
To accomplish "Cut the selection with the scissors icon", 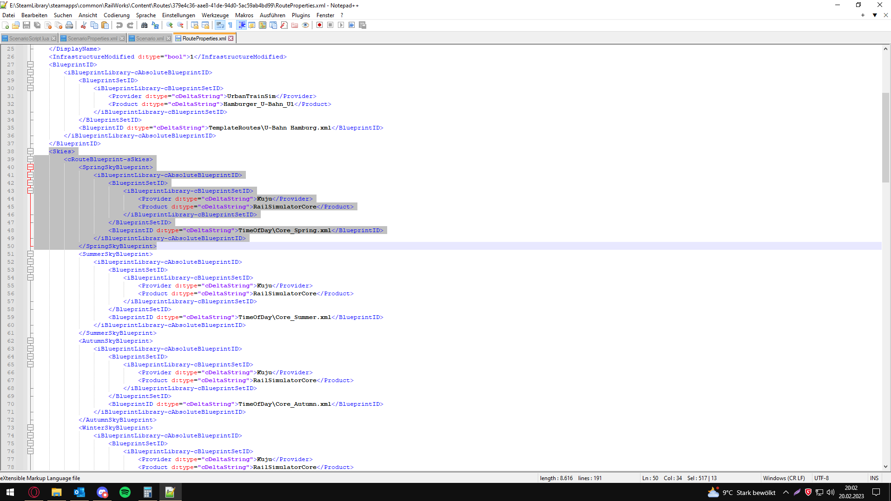I will click(84, 25).
